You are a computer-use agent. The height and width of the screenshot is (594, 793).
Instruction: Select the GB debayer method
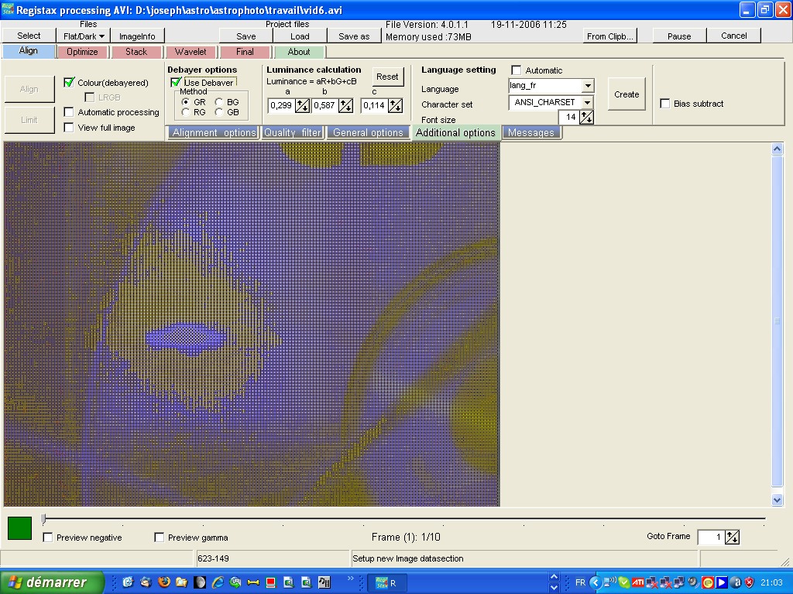pos(219,112)
